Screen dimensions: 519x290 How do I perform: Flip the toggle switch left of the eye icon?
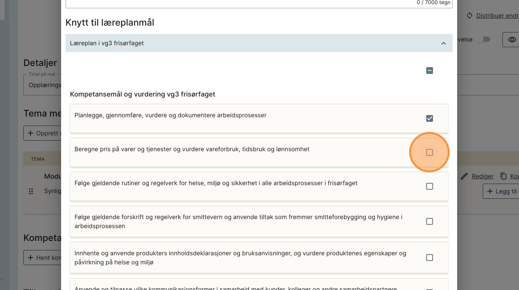[483, 40]
